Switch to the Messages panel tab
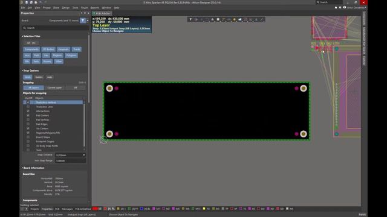The image size is (387, 217). click(67, 209)
